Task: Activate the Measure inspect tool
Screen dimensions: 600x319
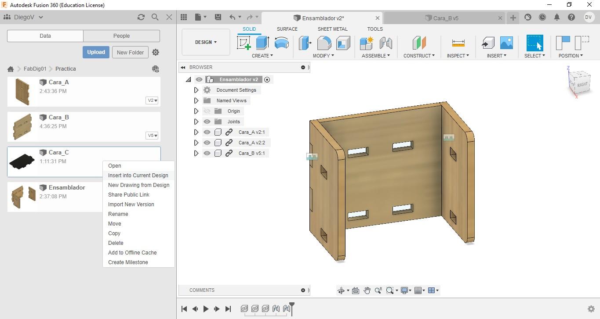Action: 458,43
